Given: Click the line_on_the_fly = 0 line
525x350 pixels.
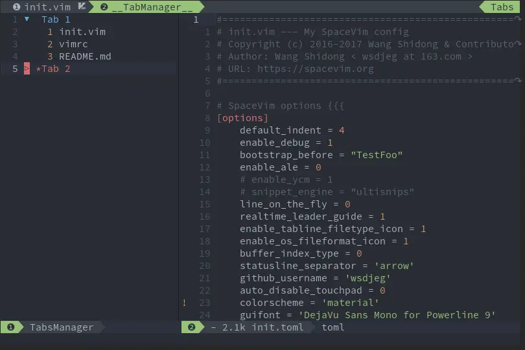Looking at the screenshot, I should pyautogui.click(x=295, y=204).
